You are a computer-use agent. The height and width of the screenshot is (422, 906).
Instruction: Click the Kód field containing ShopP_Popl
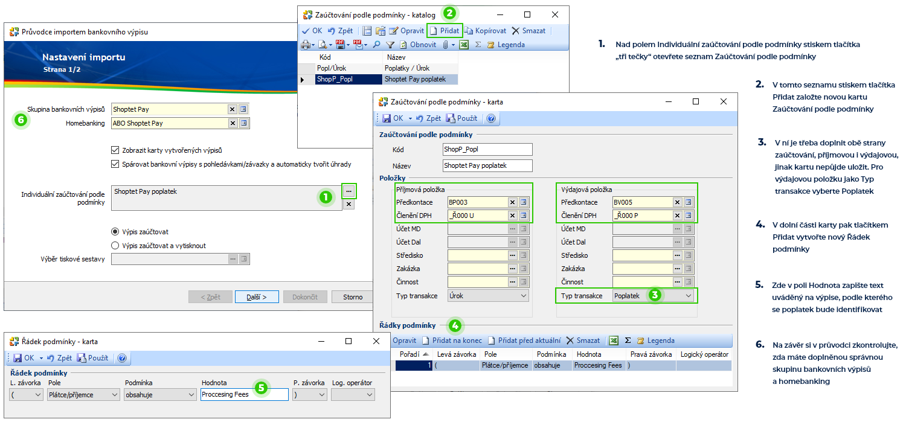487,149
